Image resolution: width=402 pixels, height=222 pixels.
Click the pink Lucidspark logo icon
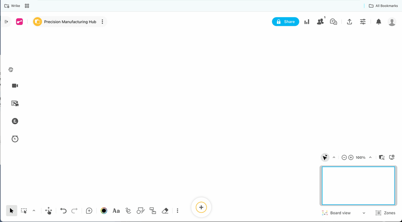coord(20,22)
